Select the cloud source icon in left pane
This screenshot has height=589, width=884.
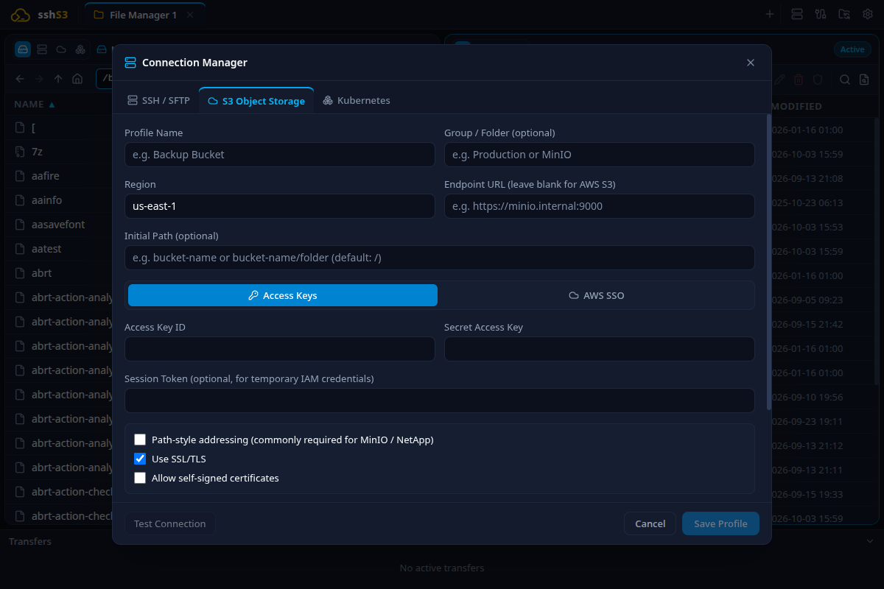[61, 49]
